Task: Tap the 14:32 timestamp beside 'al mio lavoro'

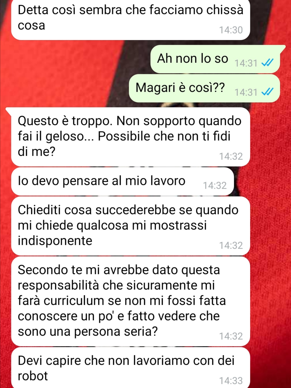Action: tap(215, 185)
